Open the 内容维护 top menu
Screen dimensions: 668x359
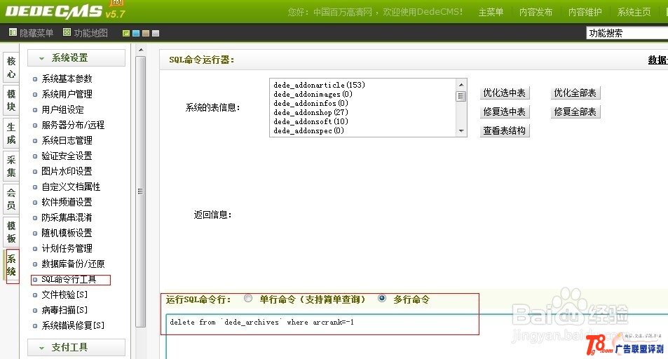[x=585, y=12]
